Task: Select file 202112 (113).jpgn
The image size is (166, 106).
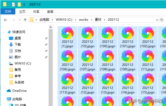Action: tap(67, 84)
